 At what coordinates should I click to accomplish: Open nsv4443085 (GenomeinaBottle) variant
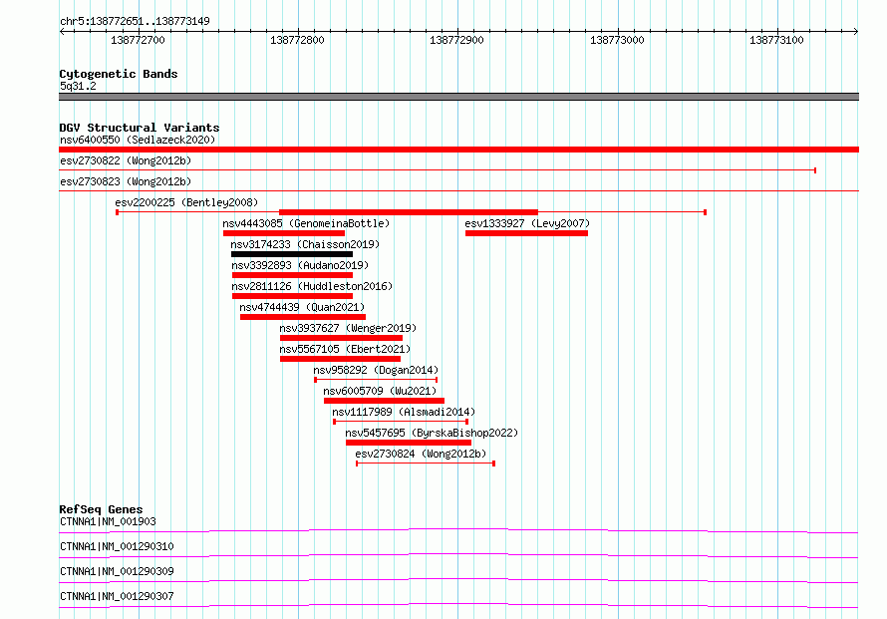[306, 223]
